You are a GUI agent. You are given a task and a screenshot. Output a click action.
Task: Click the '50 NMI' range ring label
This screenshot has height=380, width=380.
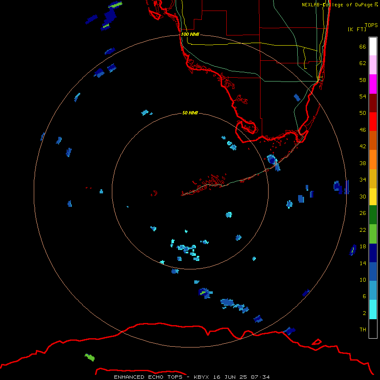(x=190, y=113)
